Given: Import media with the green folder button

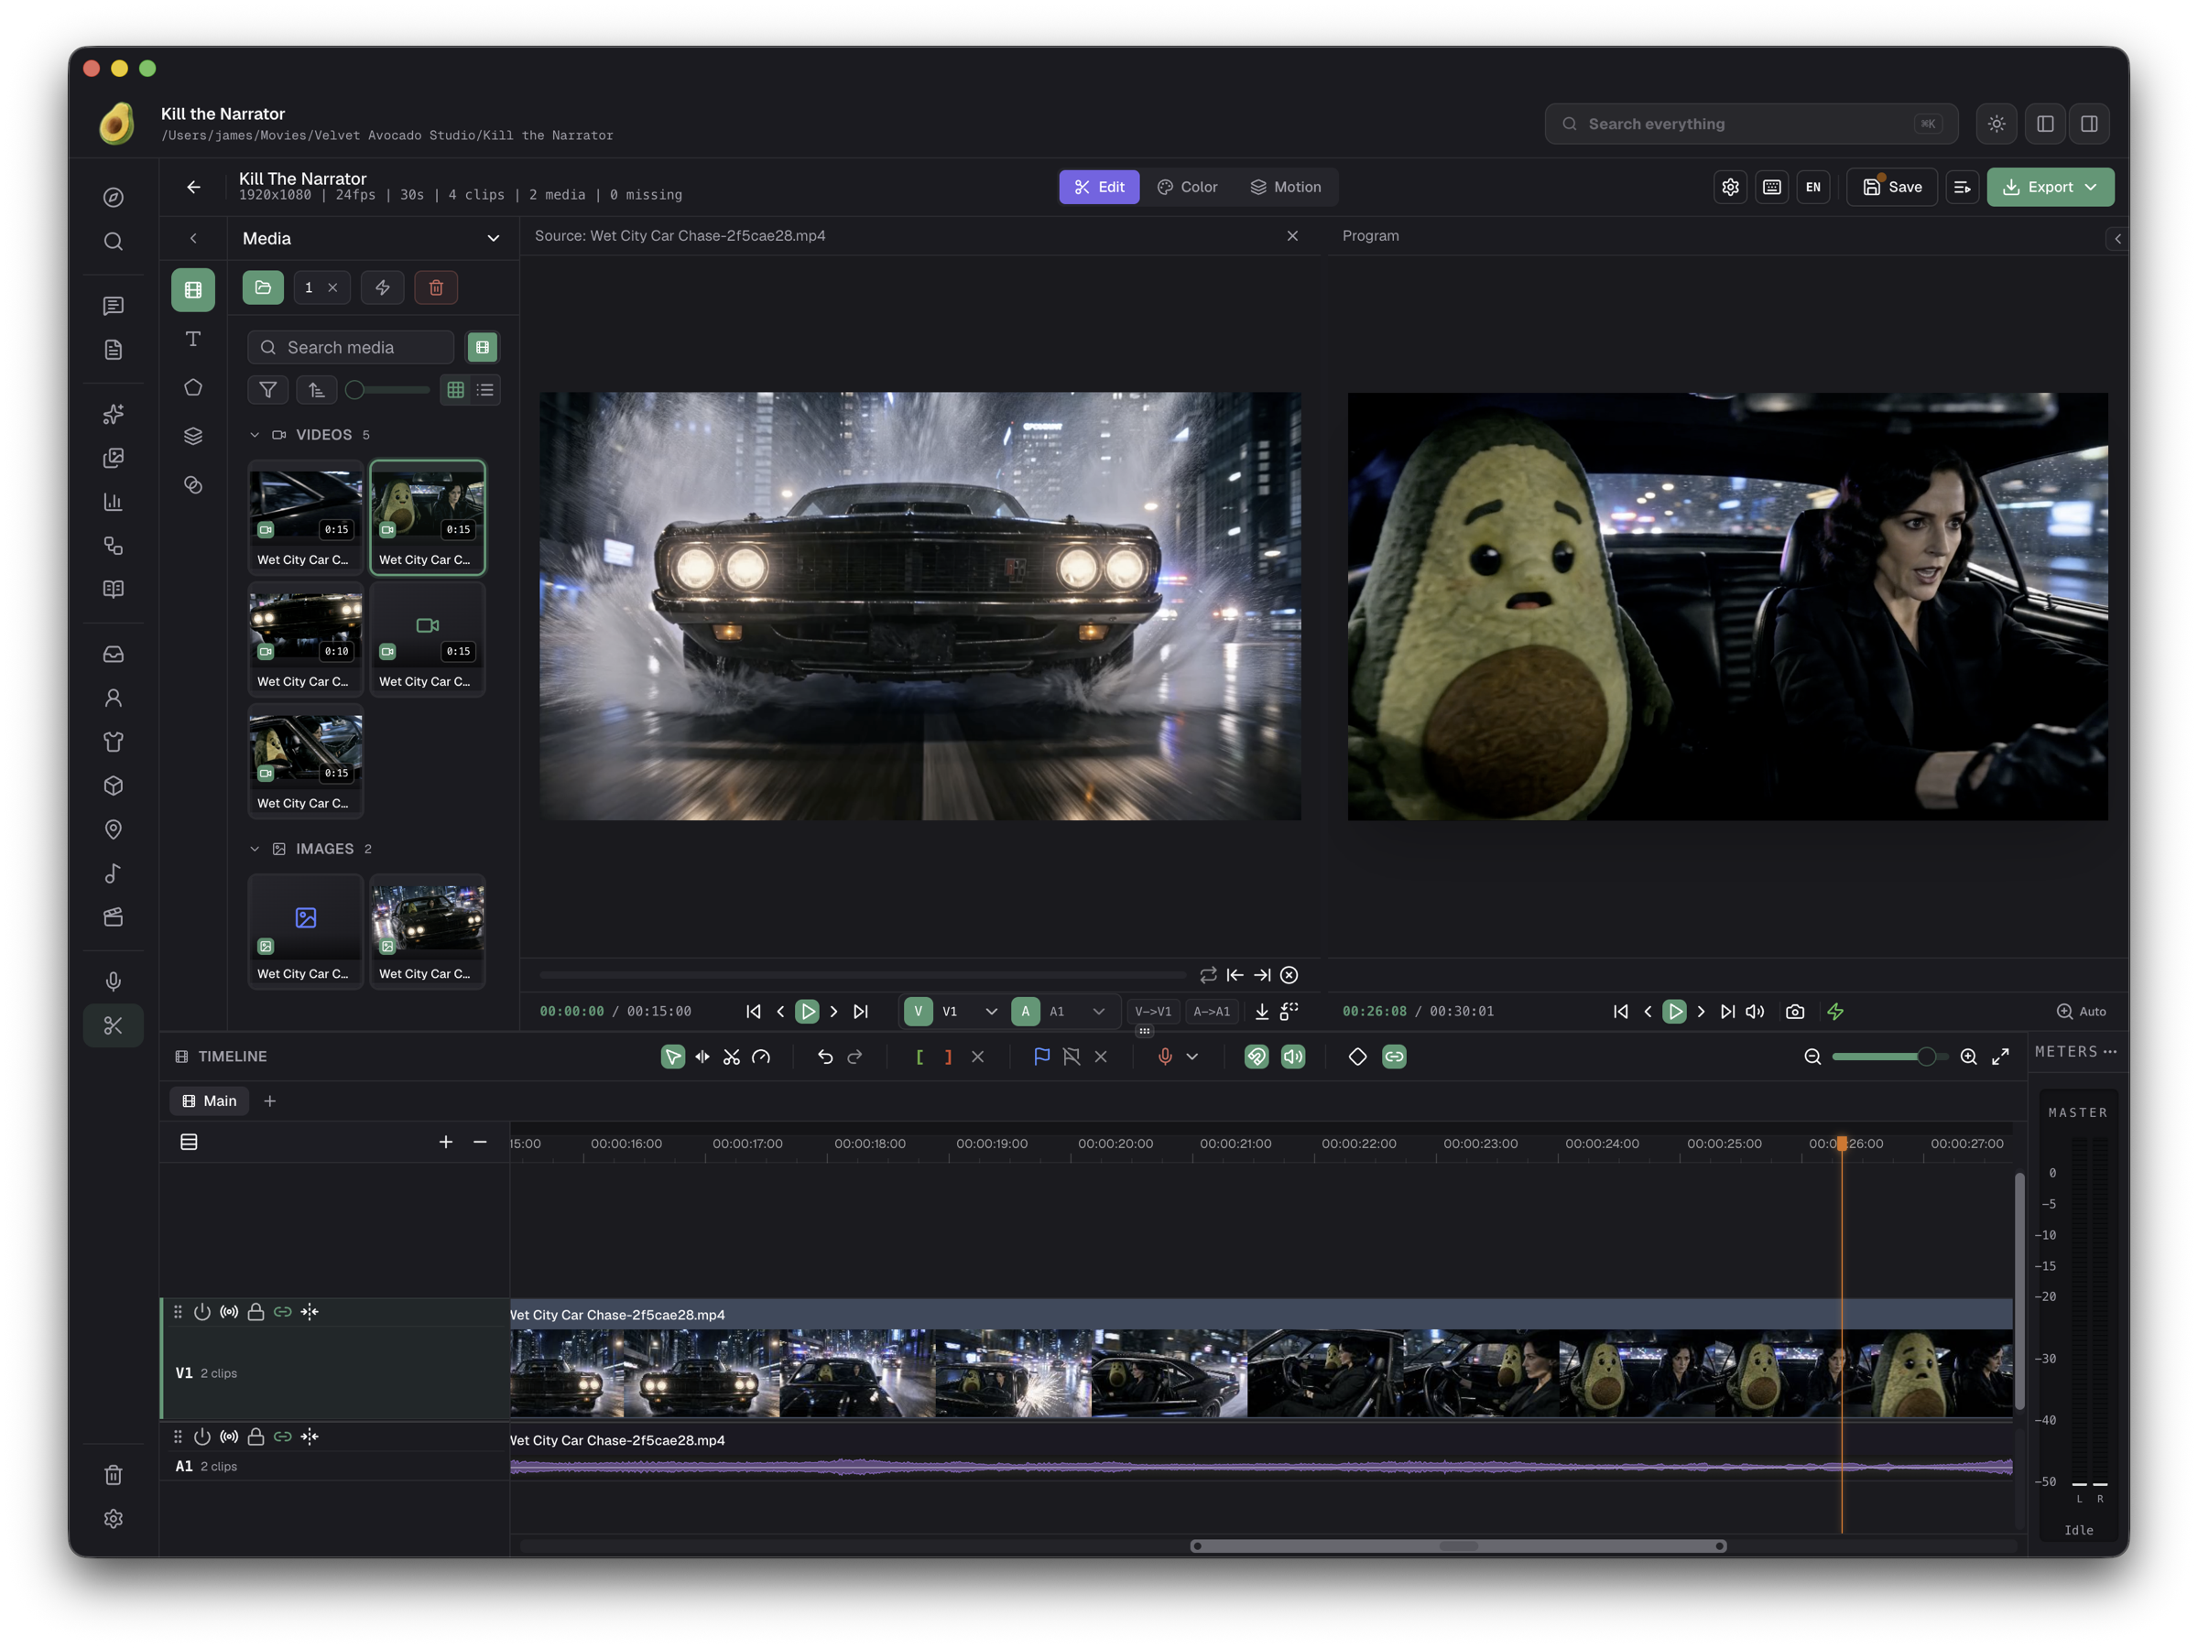Looking at the screenshot, I should [264, 288].
